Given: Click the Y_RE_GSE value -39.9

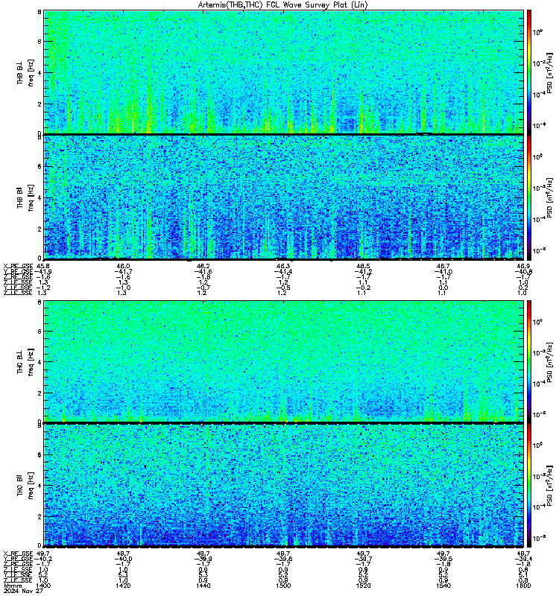Looking at the screenshot, I should pos(203,559).
